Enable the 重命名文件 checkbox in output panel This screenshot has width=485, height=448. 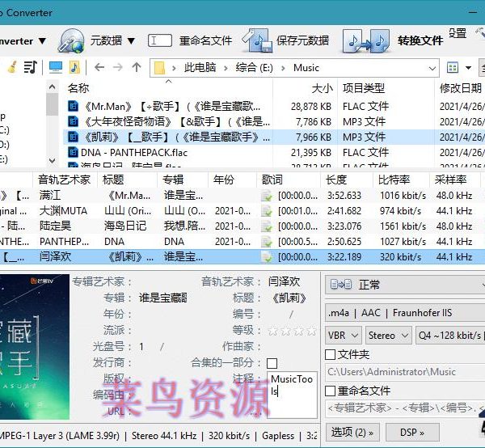[x=331, y=391]
